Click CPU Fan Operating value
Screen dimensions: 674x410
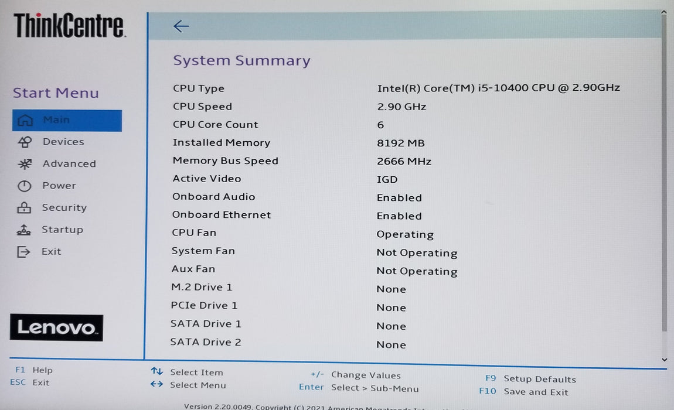coord(405,235)
